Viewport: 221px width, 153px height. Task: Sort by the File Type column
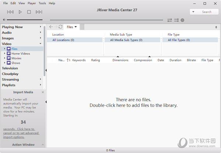pyautogui.click(x=207, y=60)
